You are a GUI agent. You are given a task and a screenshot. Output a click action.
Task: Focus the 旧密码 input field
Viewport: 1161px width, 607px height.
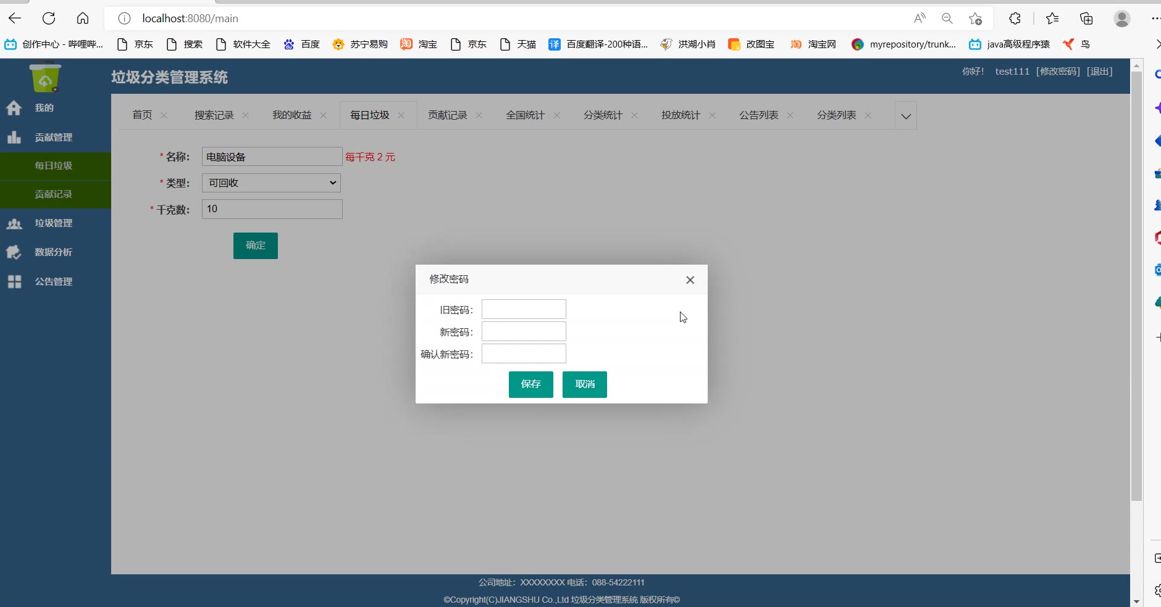524,309
